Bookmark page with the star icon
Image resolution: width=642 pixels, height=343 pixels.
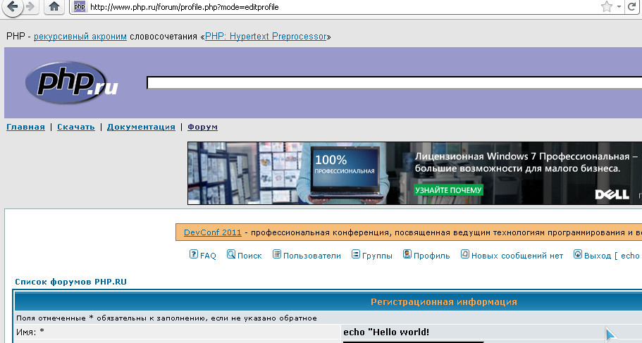606,6
